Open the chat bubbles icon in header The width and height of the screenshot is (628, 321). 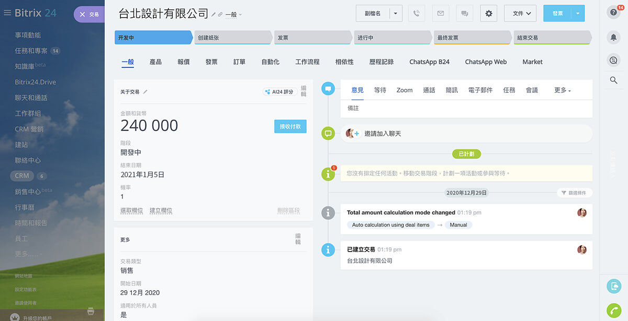click(x=465, y=14)
